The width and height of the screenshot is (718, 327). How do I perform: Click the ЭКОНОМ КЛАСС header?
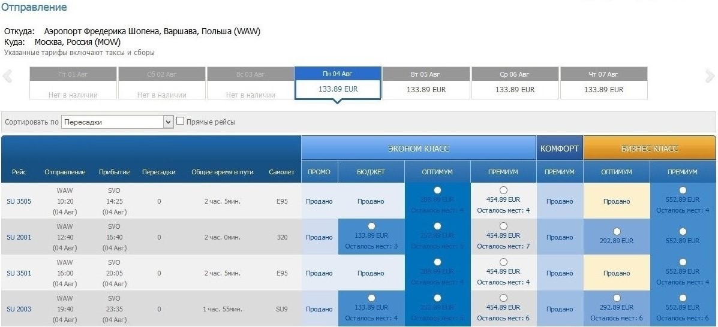click(x=419, y=148)
